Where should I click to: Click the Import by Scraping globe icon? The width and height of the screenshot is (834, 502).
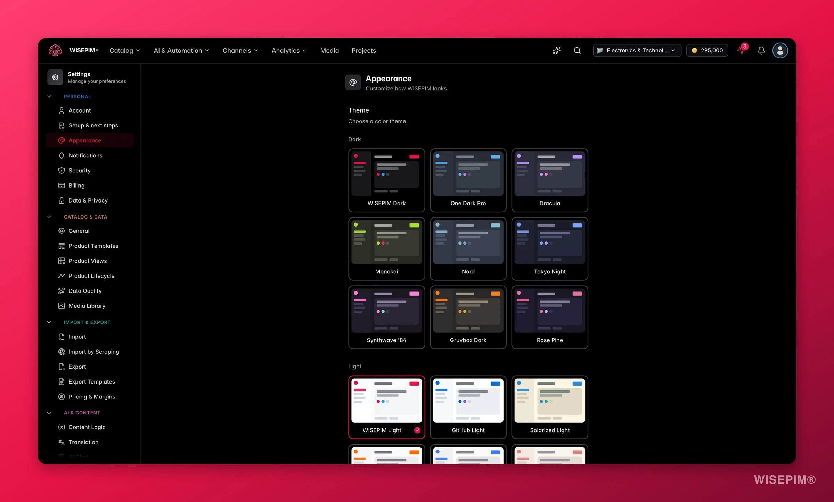click(x=62, y=352)
